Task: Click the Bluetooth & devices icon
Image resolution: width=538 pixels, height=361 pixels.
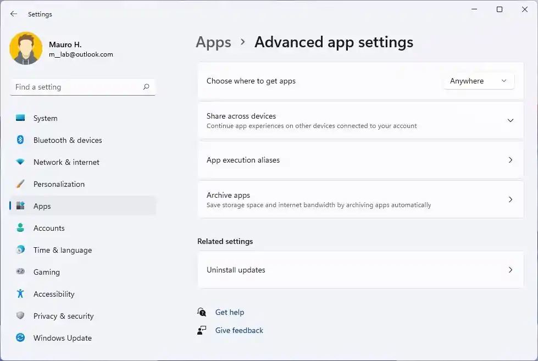Action: [x=20, y=140]
